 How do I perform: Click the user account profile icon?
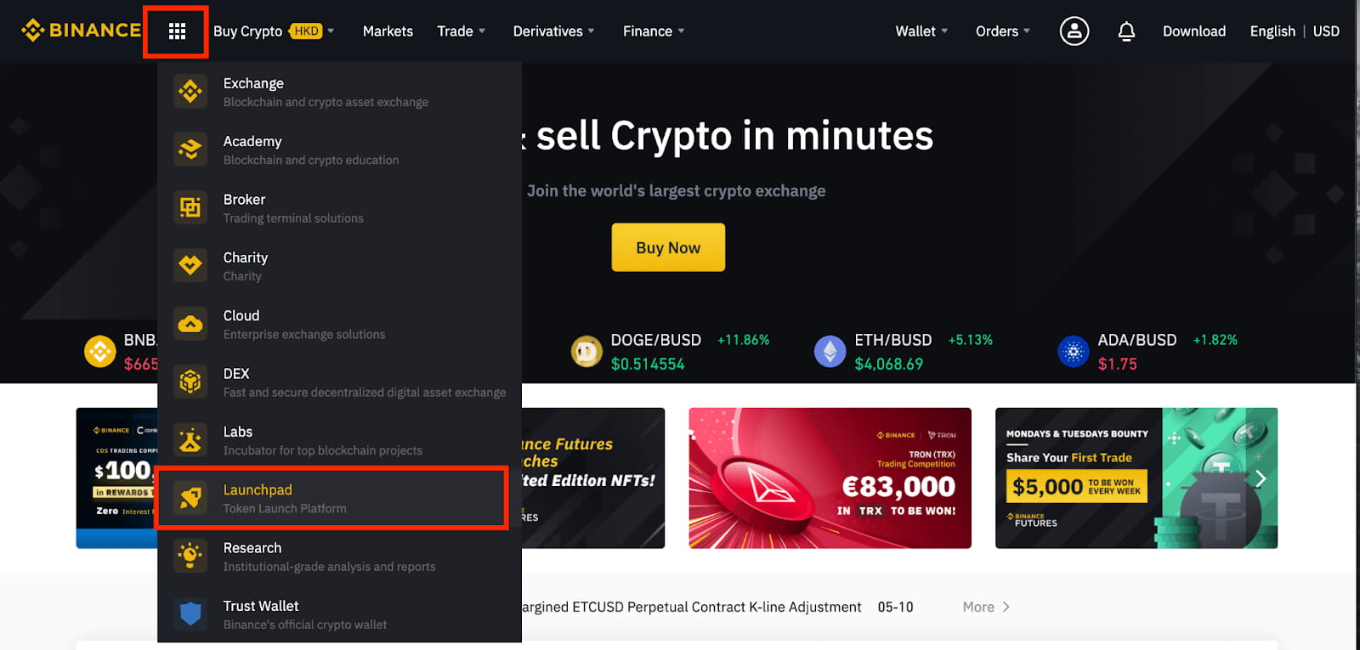1073,31
